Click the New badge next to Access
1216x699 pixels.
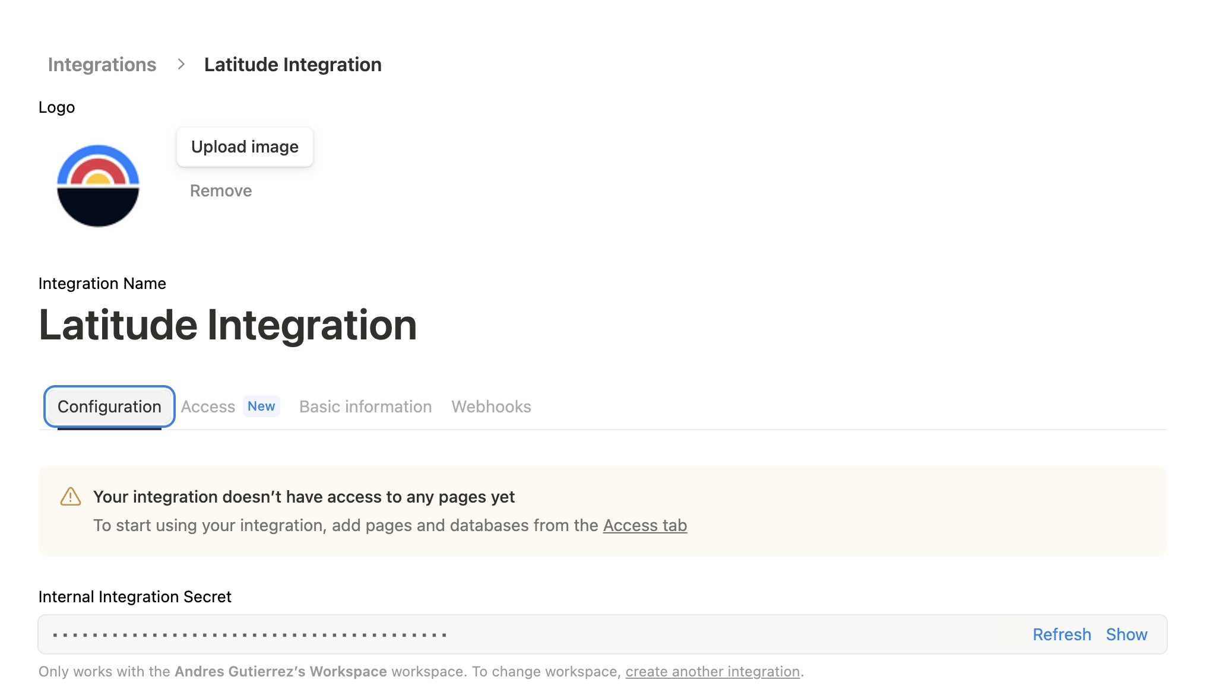point(261,406)
